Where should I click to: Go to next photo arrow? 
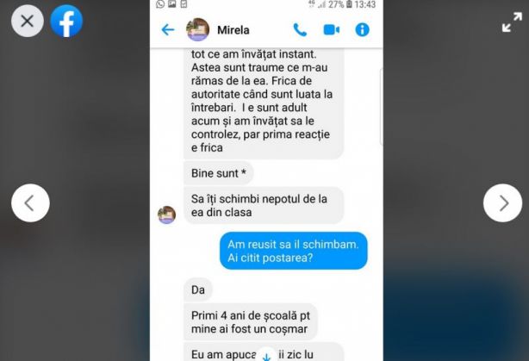(x=502, y=203)
